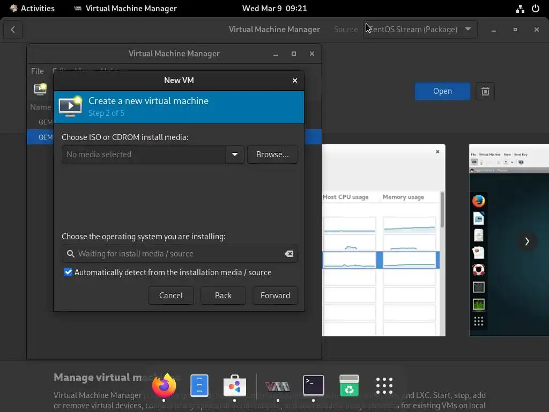Toggle automatic OS detection checkbox
549x412 pixels.
(x=68, y=272)
